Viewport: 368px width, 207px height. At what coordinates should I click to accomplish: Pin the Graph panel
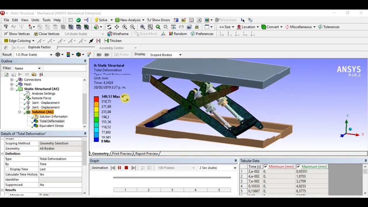[x=235, y=161]
